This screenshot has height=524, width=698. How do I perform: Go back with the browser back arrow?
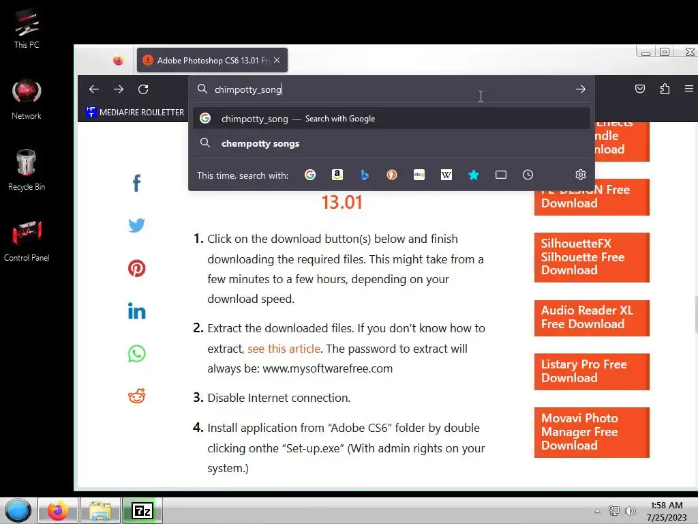point(94,89)
